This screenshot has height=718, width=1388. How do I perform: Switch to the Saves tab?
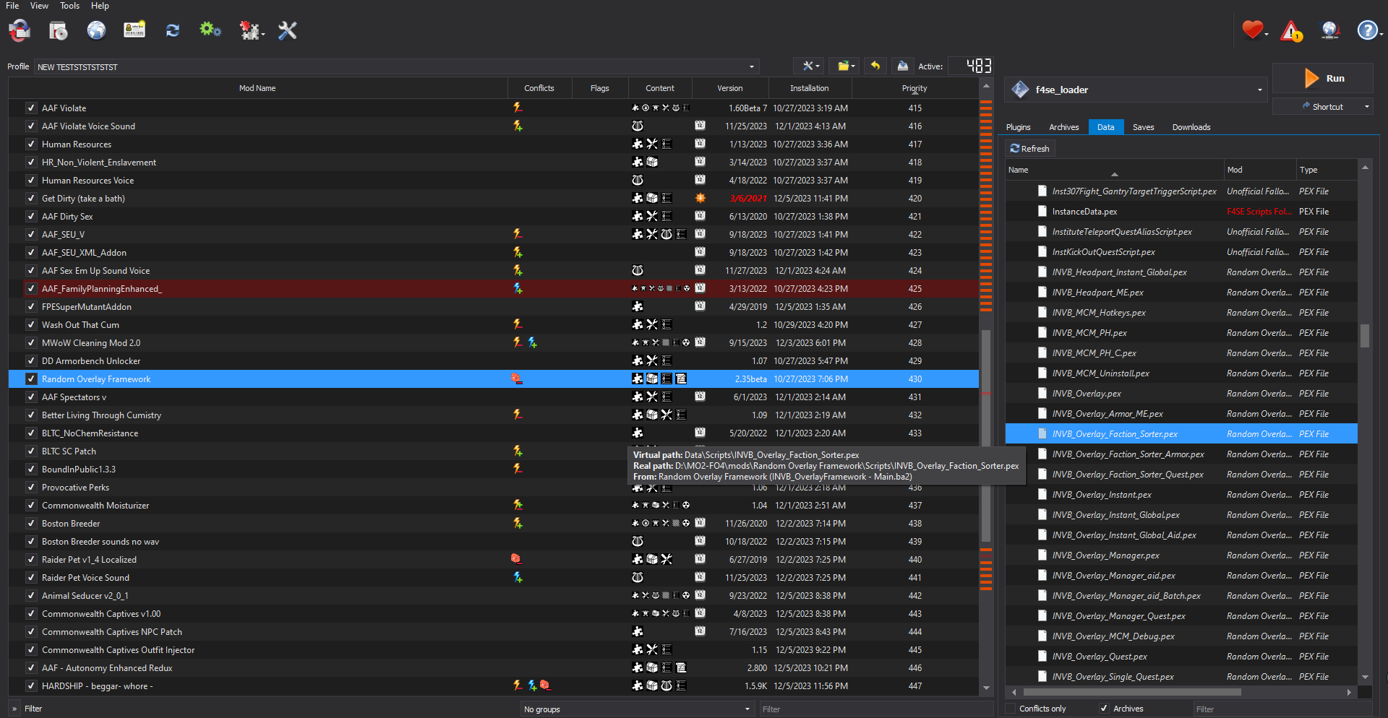pos(1144,126)
